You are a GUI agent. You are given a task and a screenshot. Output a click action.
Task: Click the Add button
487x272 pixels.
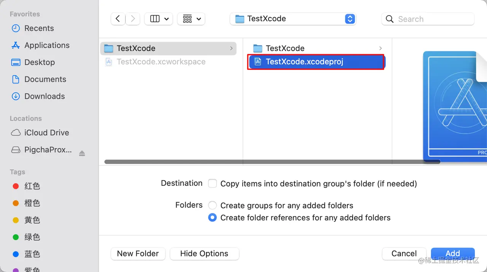point(453,253)
